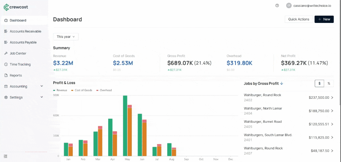Click the Accounts Receivable sidebar icon
This screenshot has width=341, height=162.
coord(6,31)
